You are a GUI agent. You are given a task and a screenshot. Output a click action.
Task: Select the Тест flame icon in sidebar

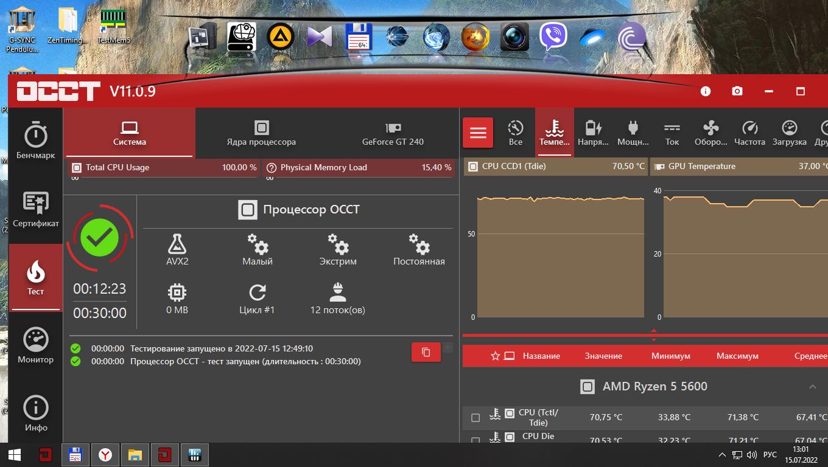coord(35,277)
